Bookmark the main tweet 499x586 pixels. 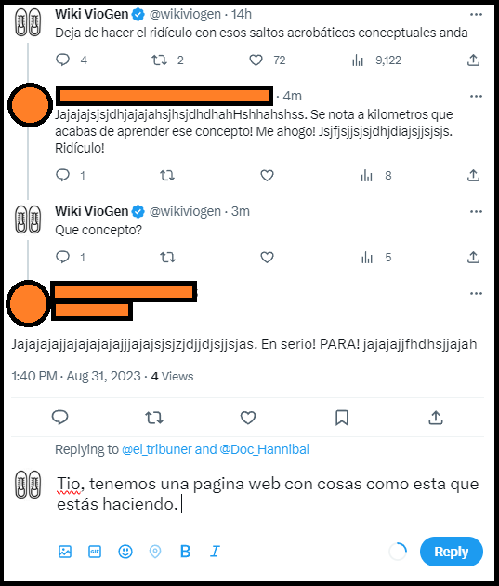point(342,418)
